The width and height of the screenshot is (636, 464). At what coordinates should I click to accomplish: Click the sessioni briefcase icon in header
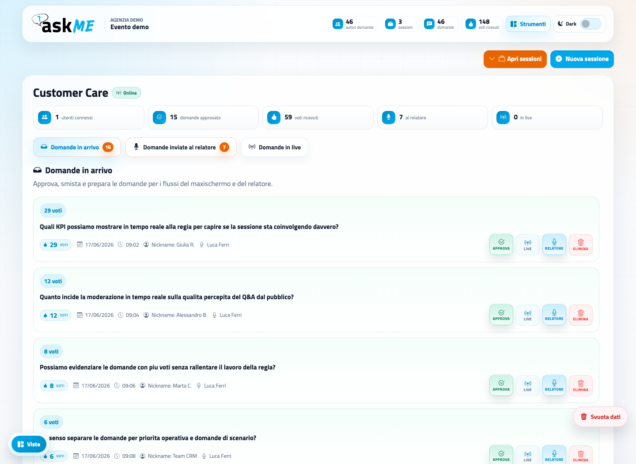390,24
